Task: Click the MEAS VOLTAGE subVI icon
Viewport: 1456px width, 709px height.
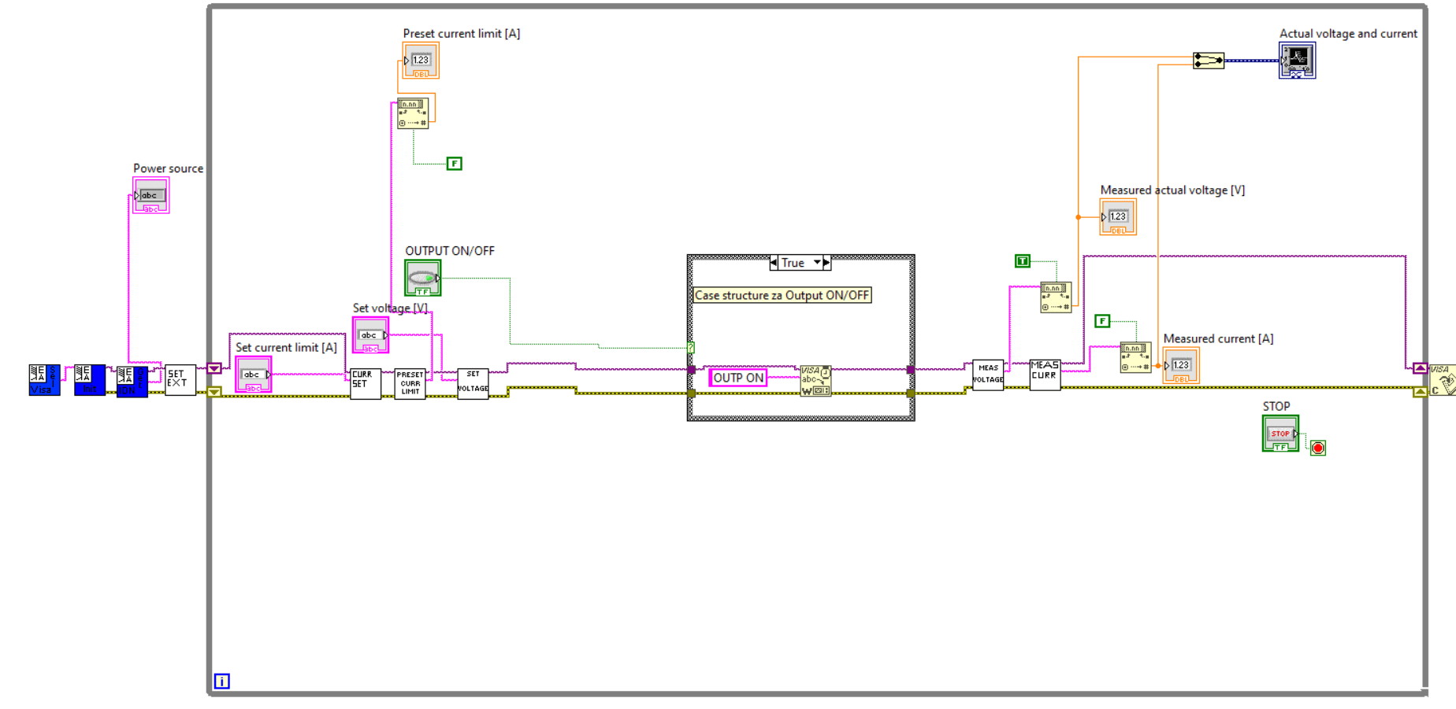Action: click(x=988, y=375)
